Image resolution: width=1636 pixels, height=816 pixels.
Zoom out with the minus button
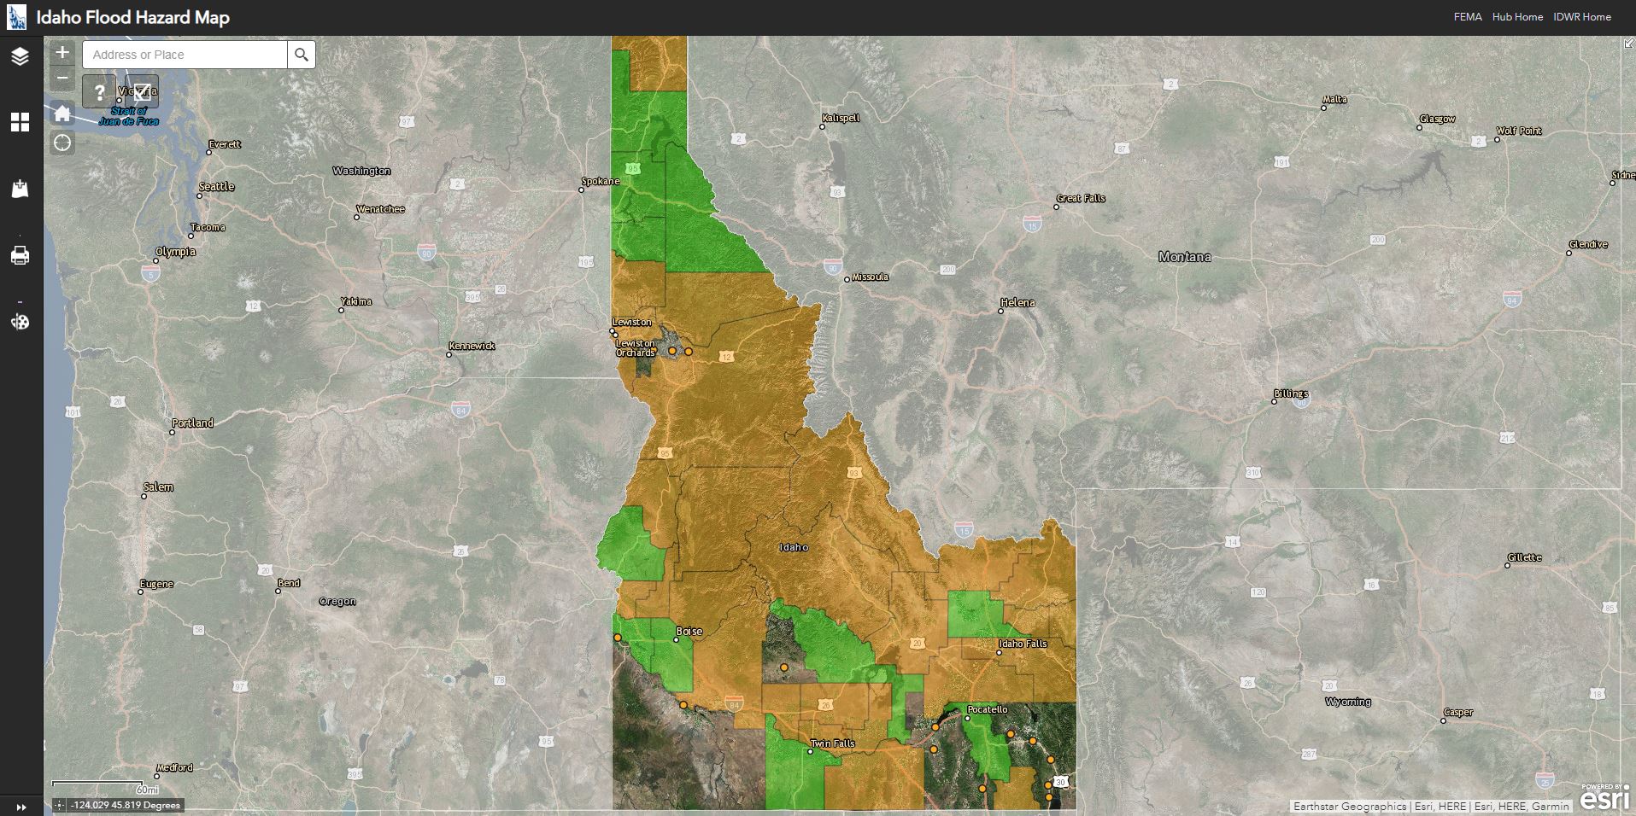coord(62,79)
